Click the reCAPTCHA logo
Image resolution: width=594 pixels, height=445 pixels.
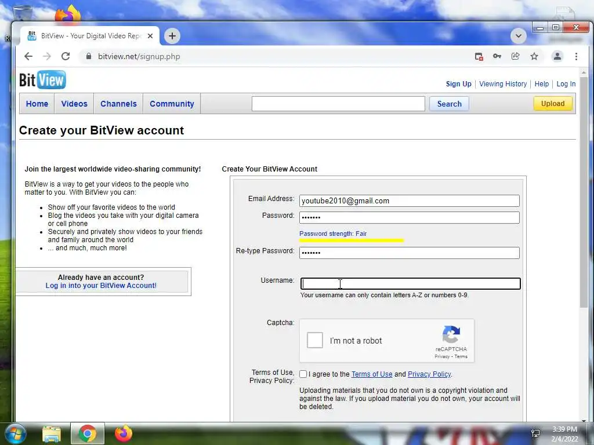(x=451, y=334)
